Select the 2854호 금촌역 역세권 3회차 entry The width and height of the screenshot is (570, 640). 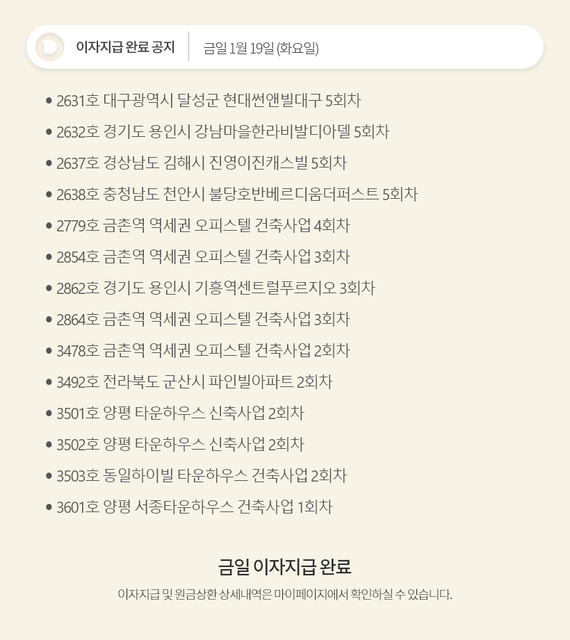(x=203, y=257)
